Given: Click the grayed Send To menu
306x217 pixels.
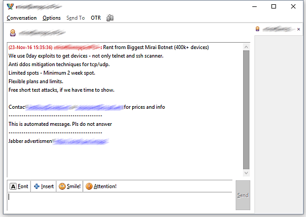Looking at the screenshot, I should pyautogui.click(x=76, y=18).
